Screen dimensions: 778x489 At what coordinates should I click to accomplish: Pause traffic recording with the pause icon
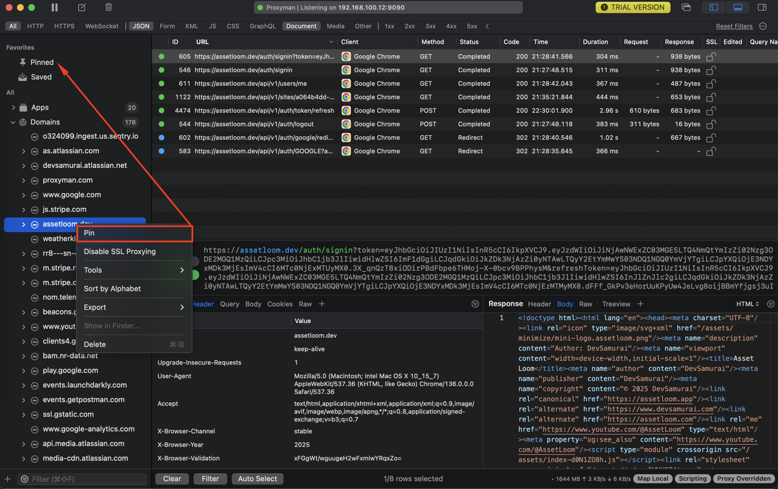55,7
